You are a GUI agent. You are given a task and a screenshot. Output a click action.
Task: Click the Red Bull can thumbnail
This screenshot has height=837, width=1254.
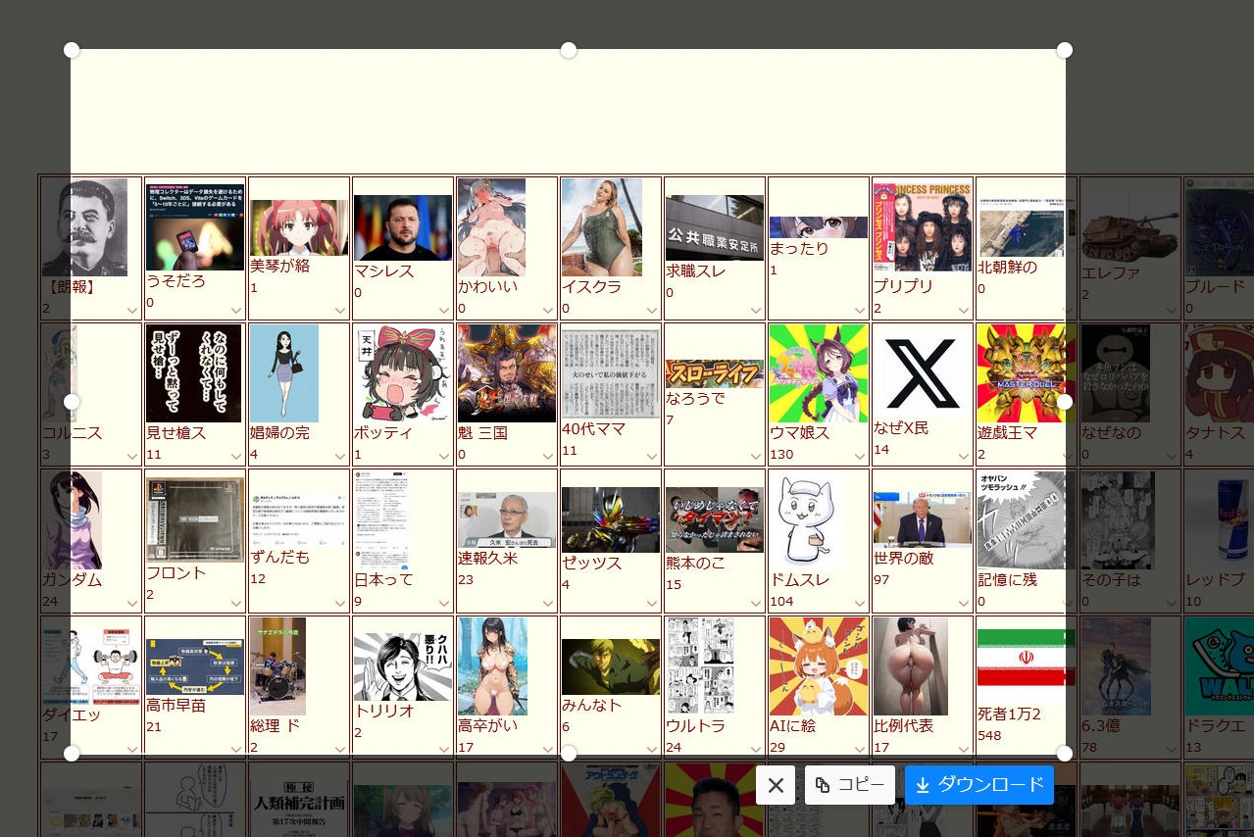point(1219,518)
